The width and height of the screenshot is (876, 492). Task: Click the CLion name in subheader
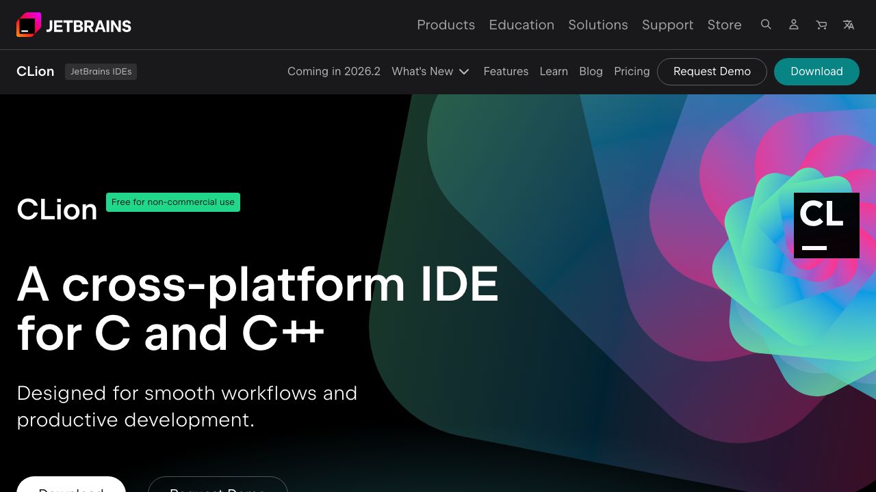point(36,72)
